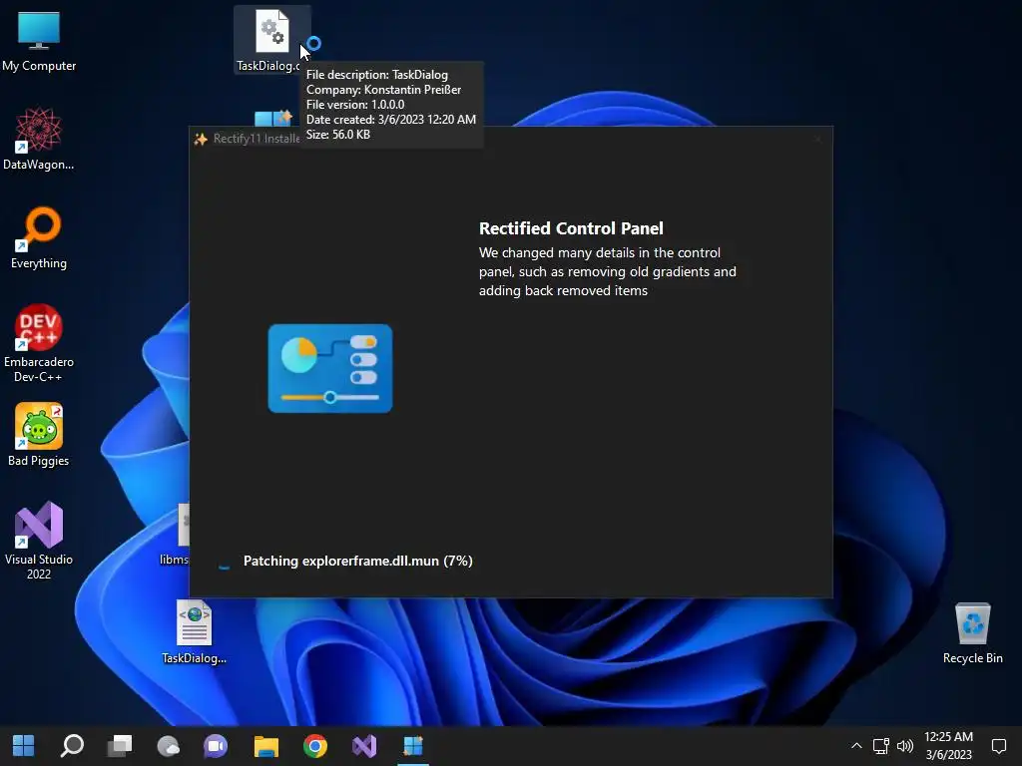The image size is (1022, 766).
Task: Switch to Rectify11 Installer taskbar button
Action: click(413, 745)
